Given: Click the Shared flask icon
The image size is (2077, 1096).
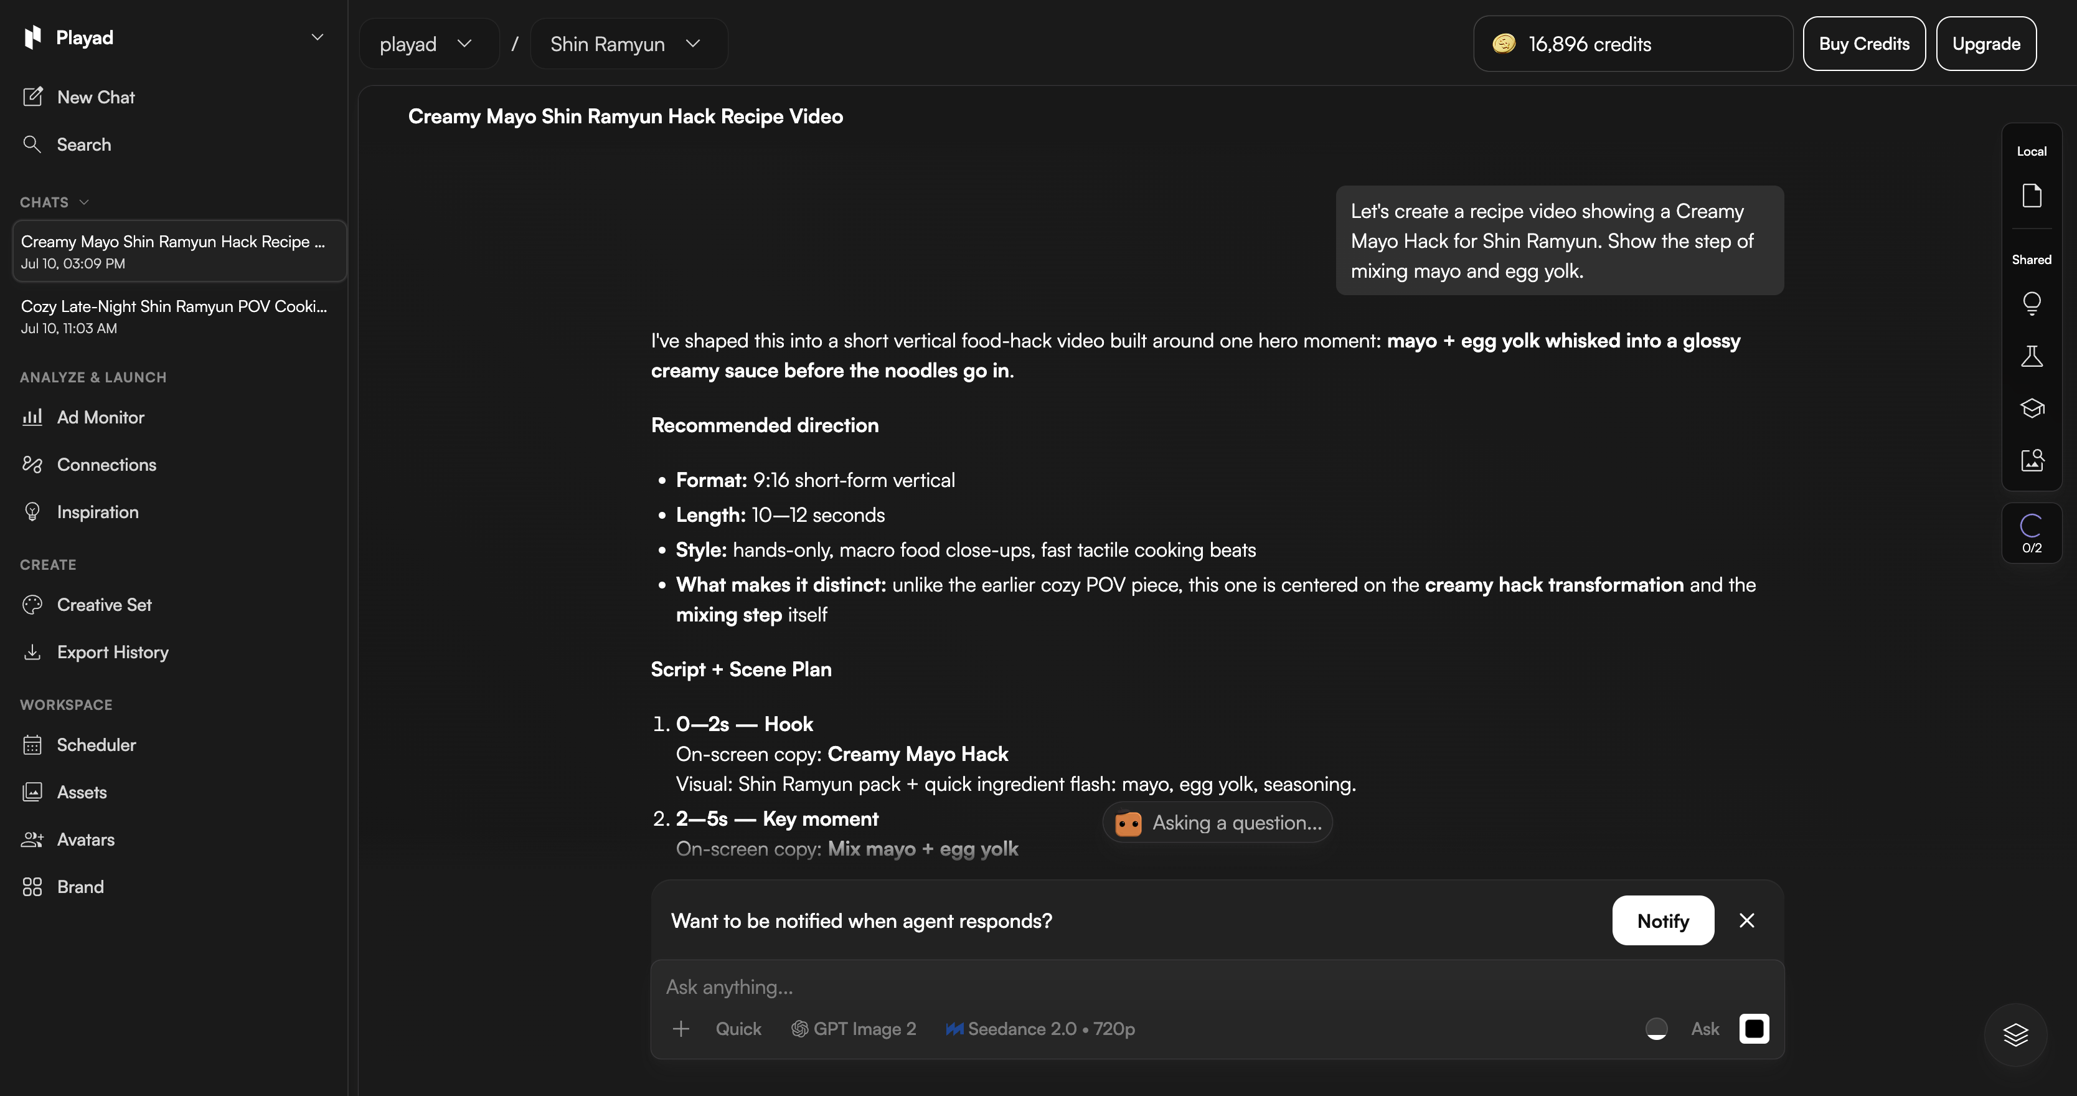Looking at the screenshot, I should coord(2031,356).
